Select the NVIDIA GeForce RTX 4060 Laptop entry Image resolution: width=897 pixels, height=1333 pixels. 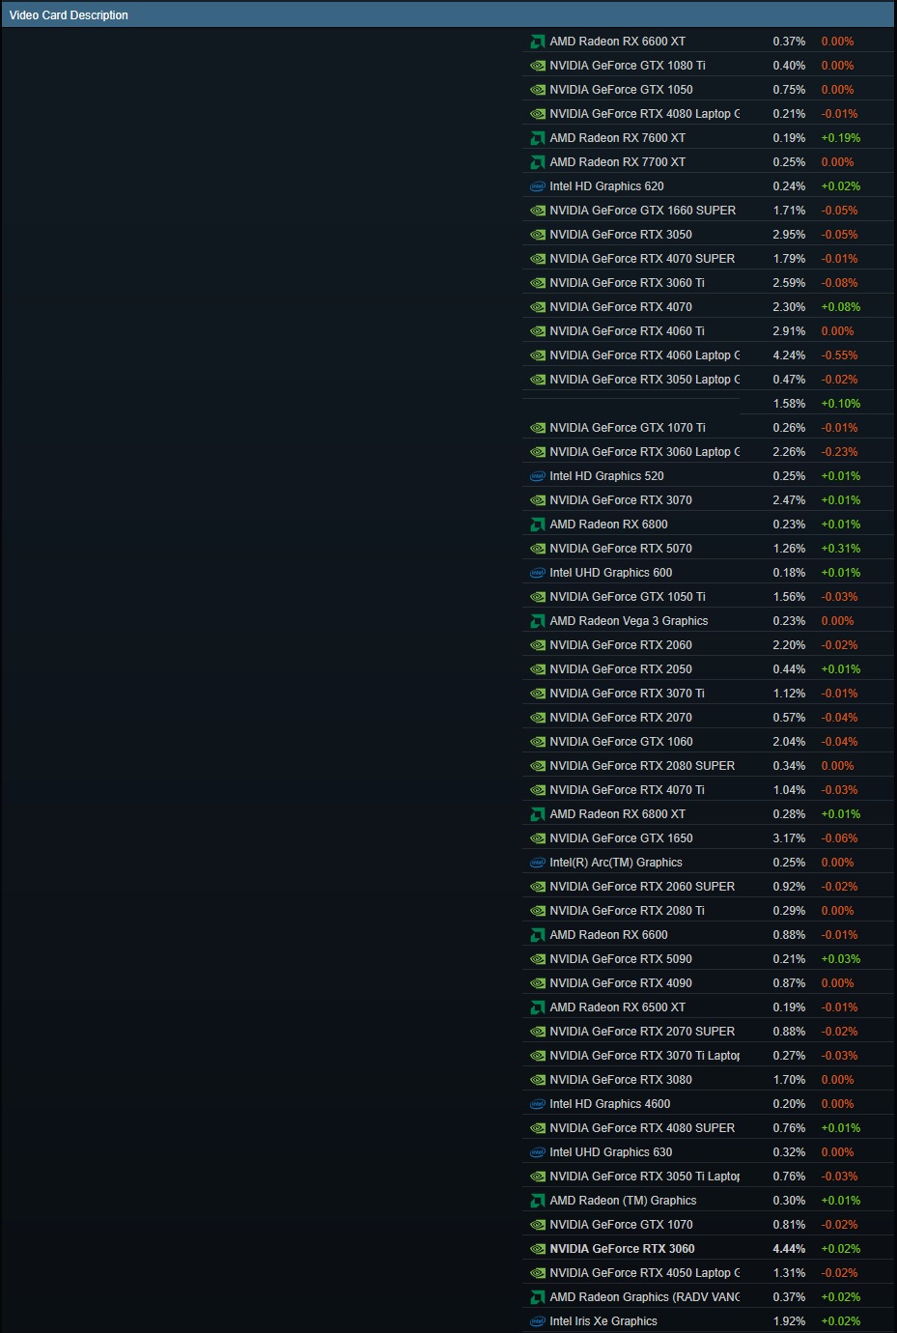645,355
